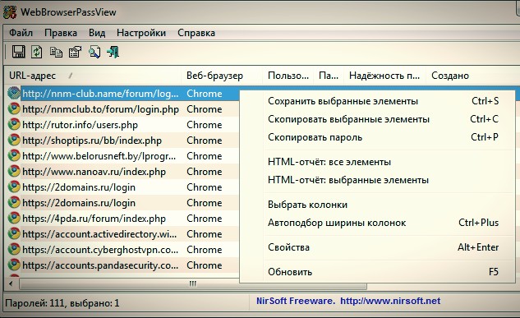The height and width of the screenshot is (318, 520).
Task: Choose HTML-отчёт: все элементы
Action: coord(377,162)
